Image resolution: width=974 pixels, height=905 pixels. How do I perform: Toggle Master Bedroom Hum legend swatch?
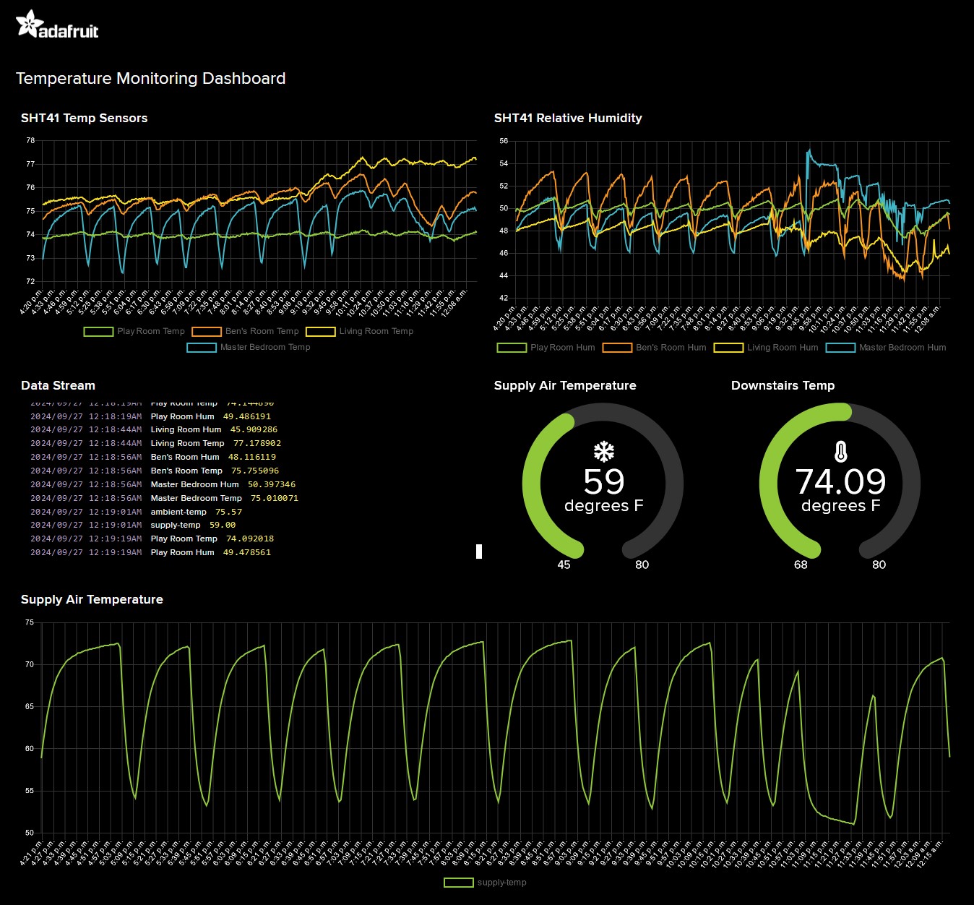841,348
